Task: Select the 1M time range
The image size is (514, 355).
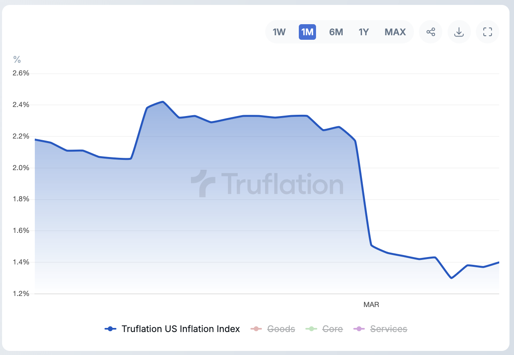Action: (x=307, y=32)
